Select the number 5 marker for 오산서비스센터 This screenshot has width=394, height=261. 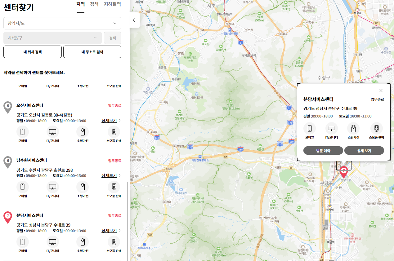click(x=8, y=107)
